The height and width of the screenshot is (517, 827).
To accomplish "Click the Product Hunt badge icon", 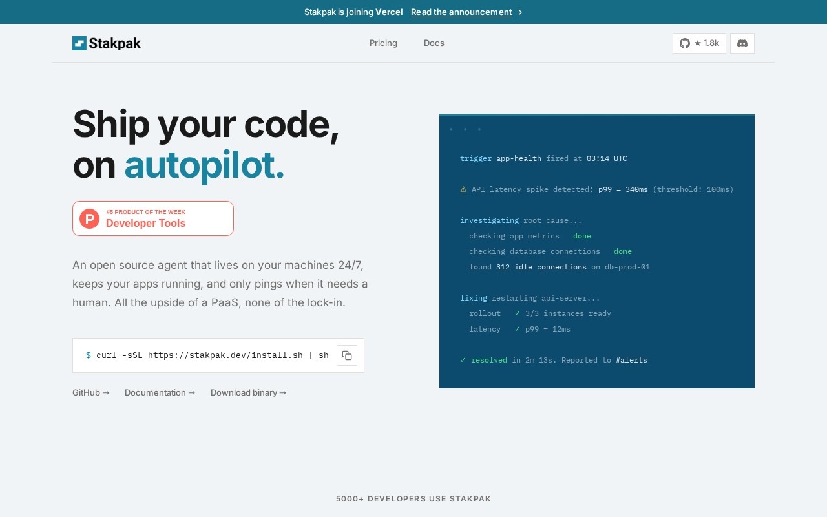I will (89, 218).
